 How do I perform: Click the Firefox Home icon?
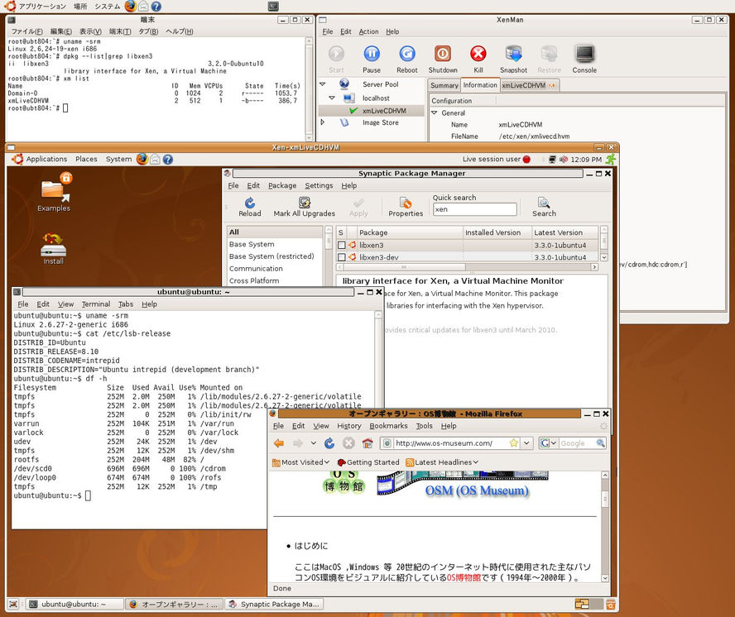[367, 443]
